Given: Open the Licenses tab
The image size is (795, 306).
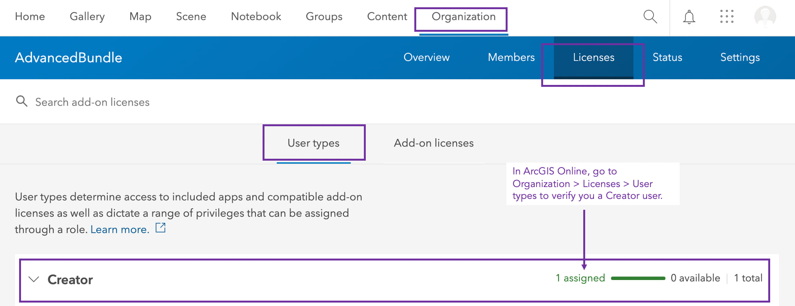Looking at the screenshot, I should tap(593, 57).
